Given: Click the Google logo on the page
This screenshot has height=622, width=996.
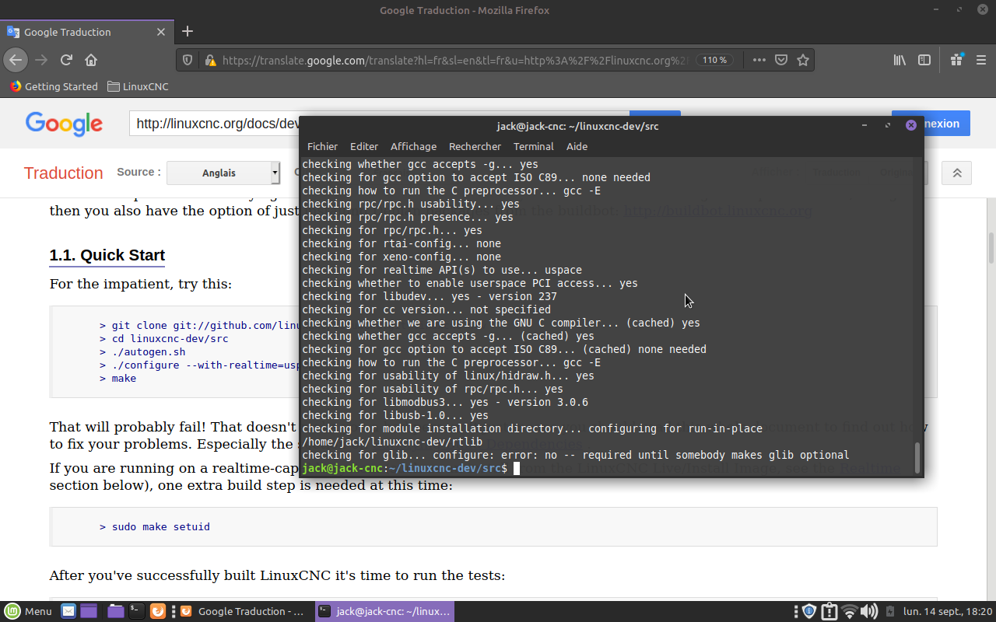Looking at the screenshot, I should (64, 124).
